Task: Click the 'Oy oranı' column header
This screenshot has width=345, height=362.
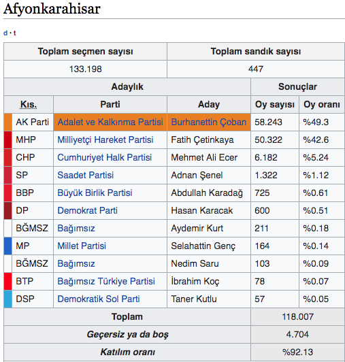Action: pos(322,104)
